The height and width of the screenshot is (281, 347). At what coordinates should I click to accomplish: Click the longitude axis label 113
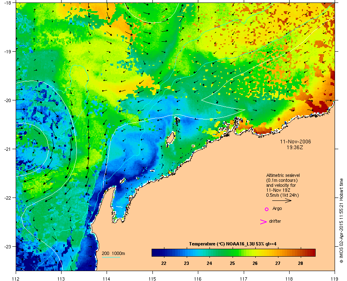coord(61,279)
